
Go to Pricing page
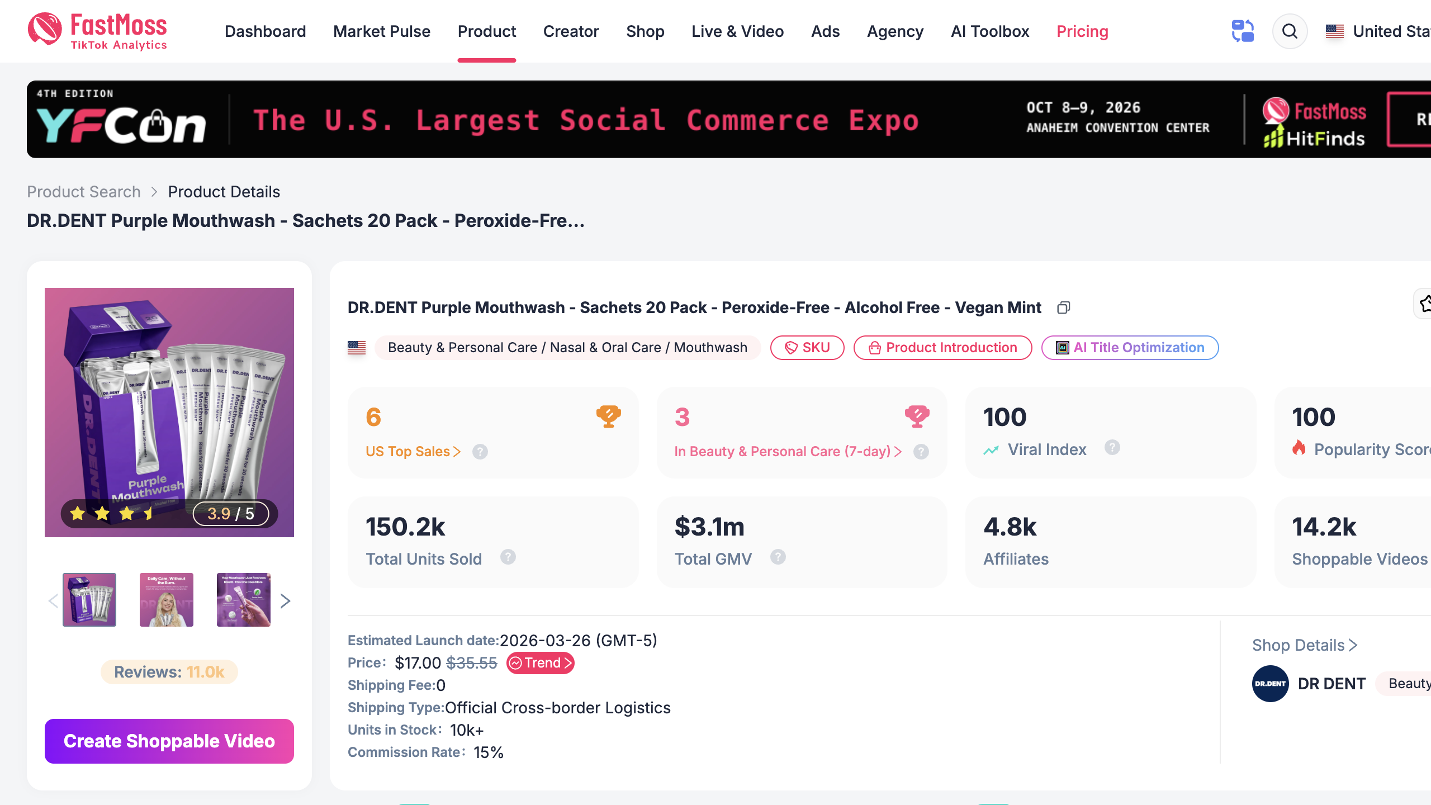tap(1082, 31)
